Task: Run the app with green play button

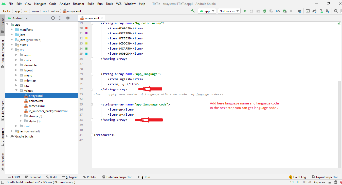Action: (245, 11)
